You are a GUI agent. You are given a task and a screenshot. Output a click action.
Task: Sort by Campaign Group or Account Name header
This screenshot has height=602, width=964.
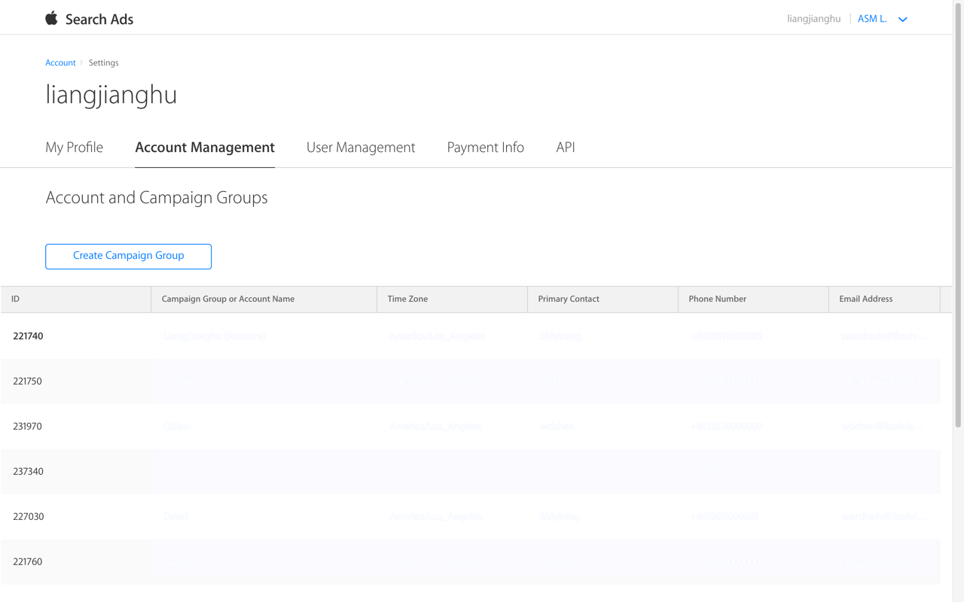(x=264, y=299)
